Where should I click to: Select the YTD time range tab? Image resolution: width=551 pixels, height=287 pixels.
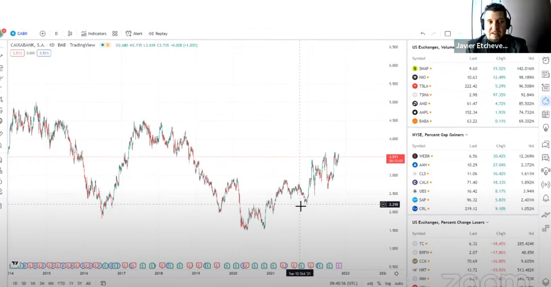coord(61,283)
